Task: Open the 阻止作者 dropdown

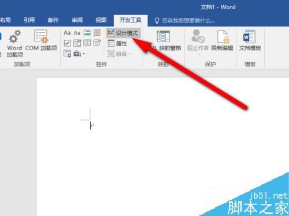Action: [x=198, y=43]
